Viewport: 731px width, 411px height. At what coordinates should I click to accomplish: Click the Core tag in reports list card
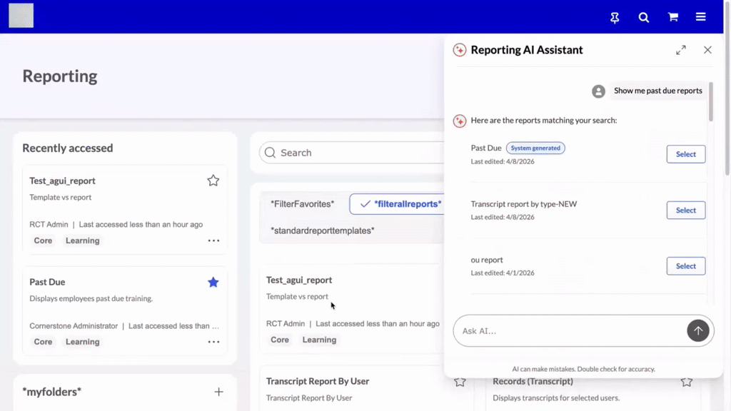point(280,340)
